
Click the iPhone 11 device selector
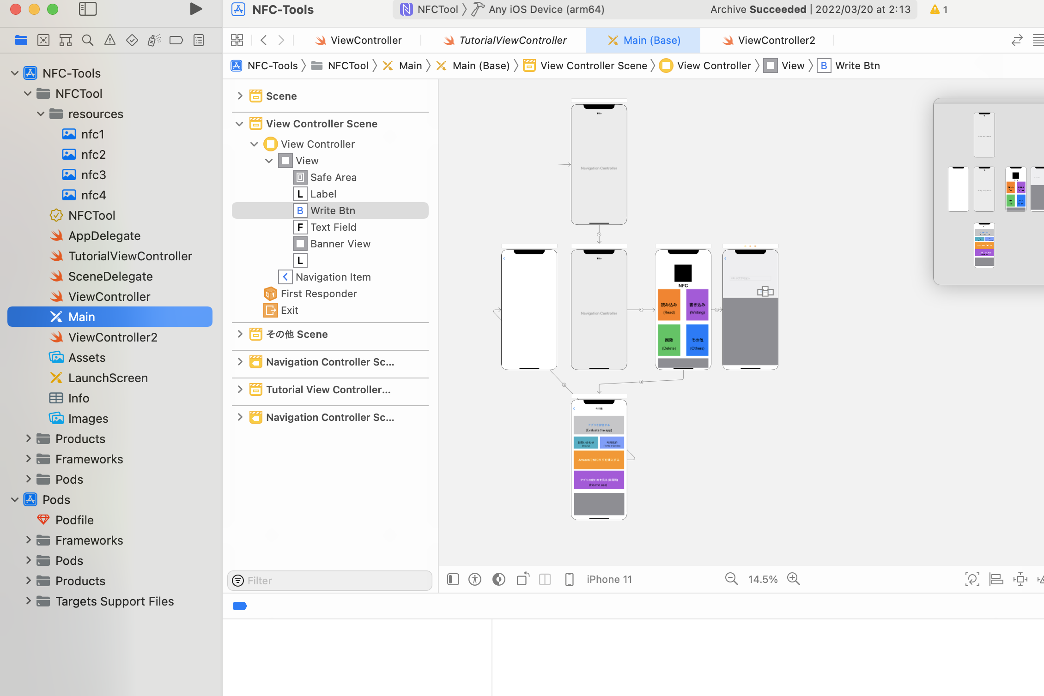[x=609, y=579]
